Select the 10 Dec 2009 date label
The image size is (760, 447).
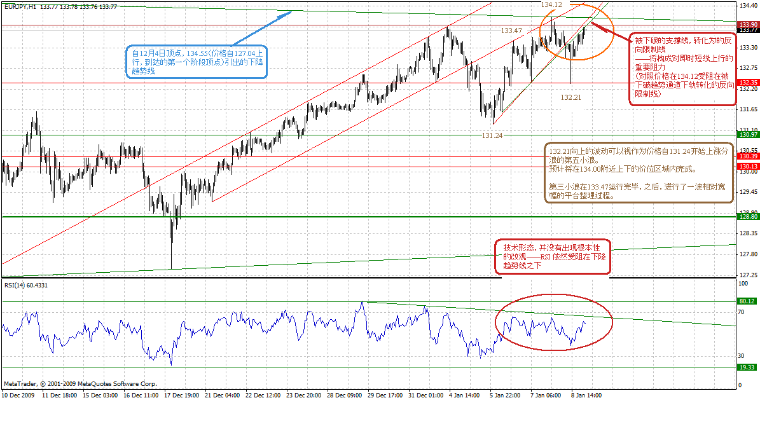[x=18, y=395]
